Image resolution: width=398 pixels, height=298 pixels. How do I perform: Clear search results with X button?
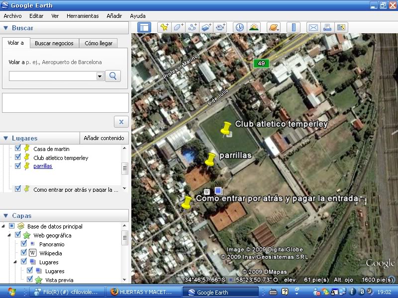(x=121, y=122)
